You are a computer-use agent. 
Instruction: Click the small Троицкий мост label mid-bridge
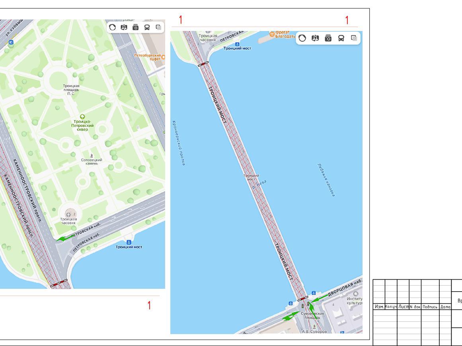[x=251, y=178]
